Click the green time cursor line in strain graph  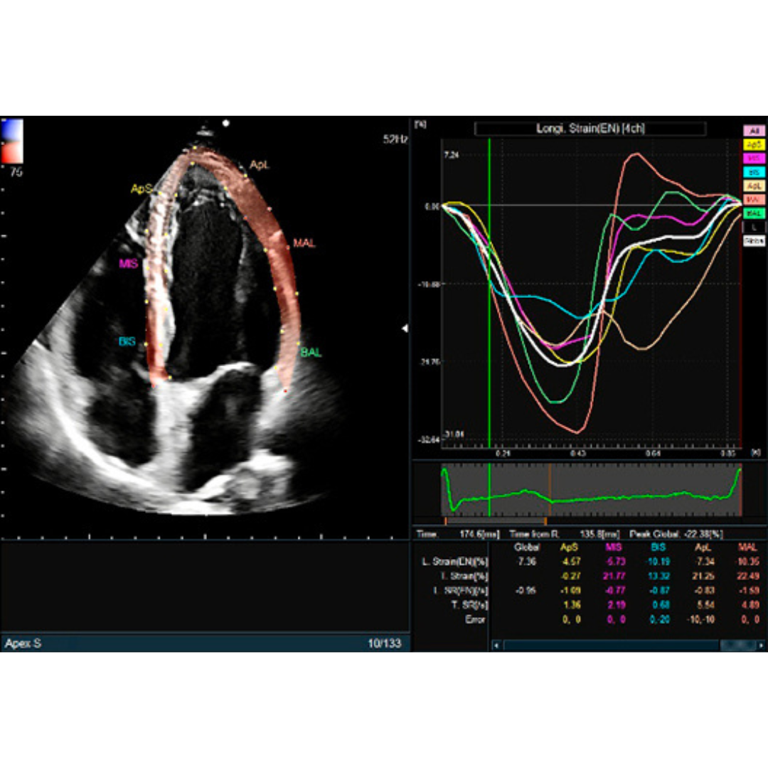(x=489, y=284)
